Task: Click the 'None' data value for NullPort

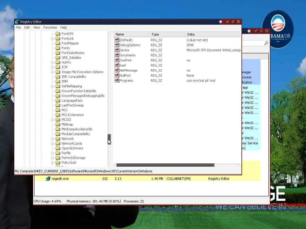Action: (x=190, y=75)
